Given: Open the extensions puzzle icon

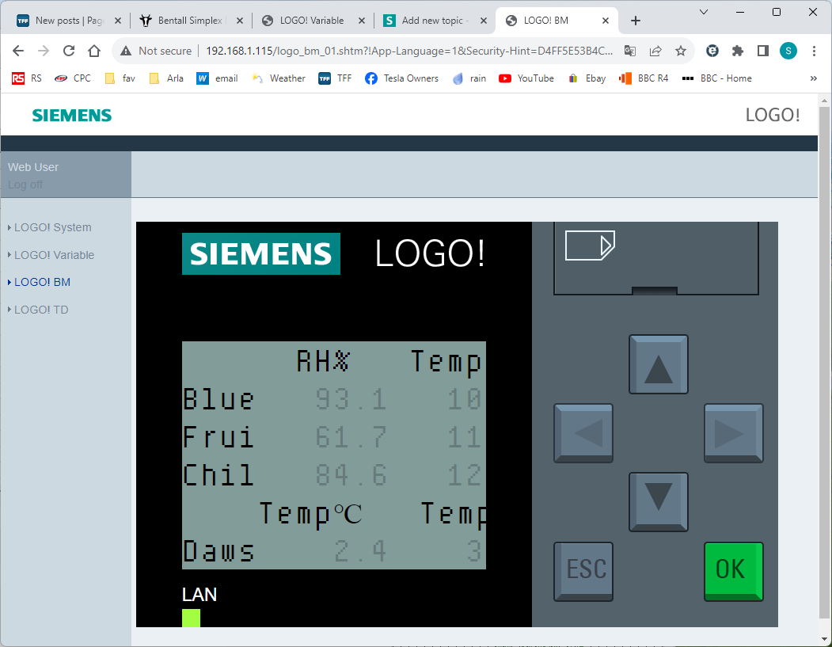Looking at the screenshot, I should 738,51.
